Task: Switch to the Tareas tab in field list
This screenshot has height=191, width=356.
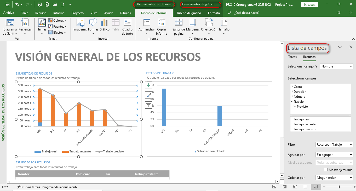Action: pyautogui.click(x=292, y=57)
